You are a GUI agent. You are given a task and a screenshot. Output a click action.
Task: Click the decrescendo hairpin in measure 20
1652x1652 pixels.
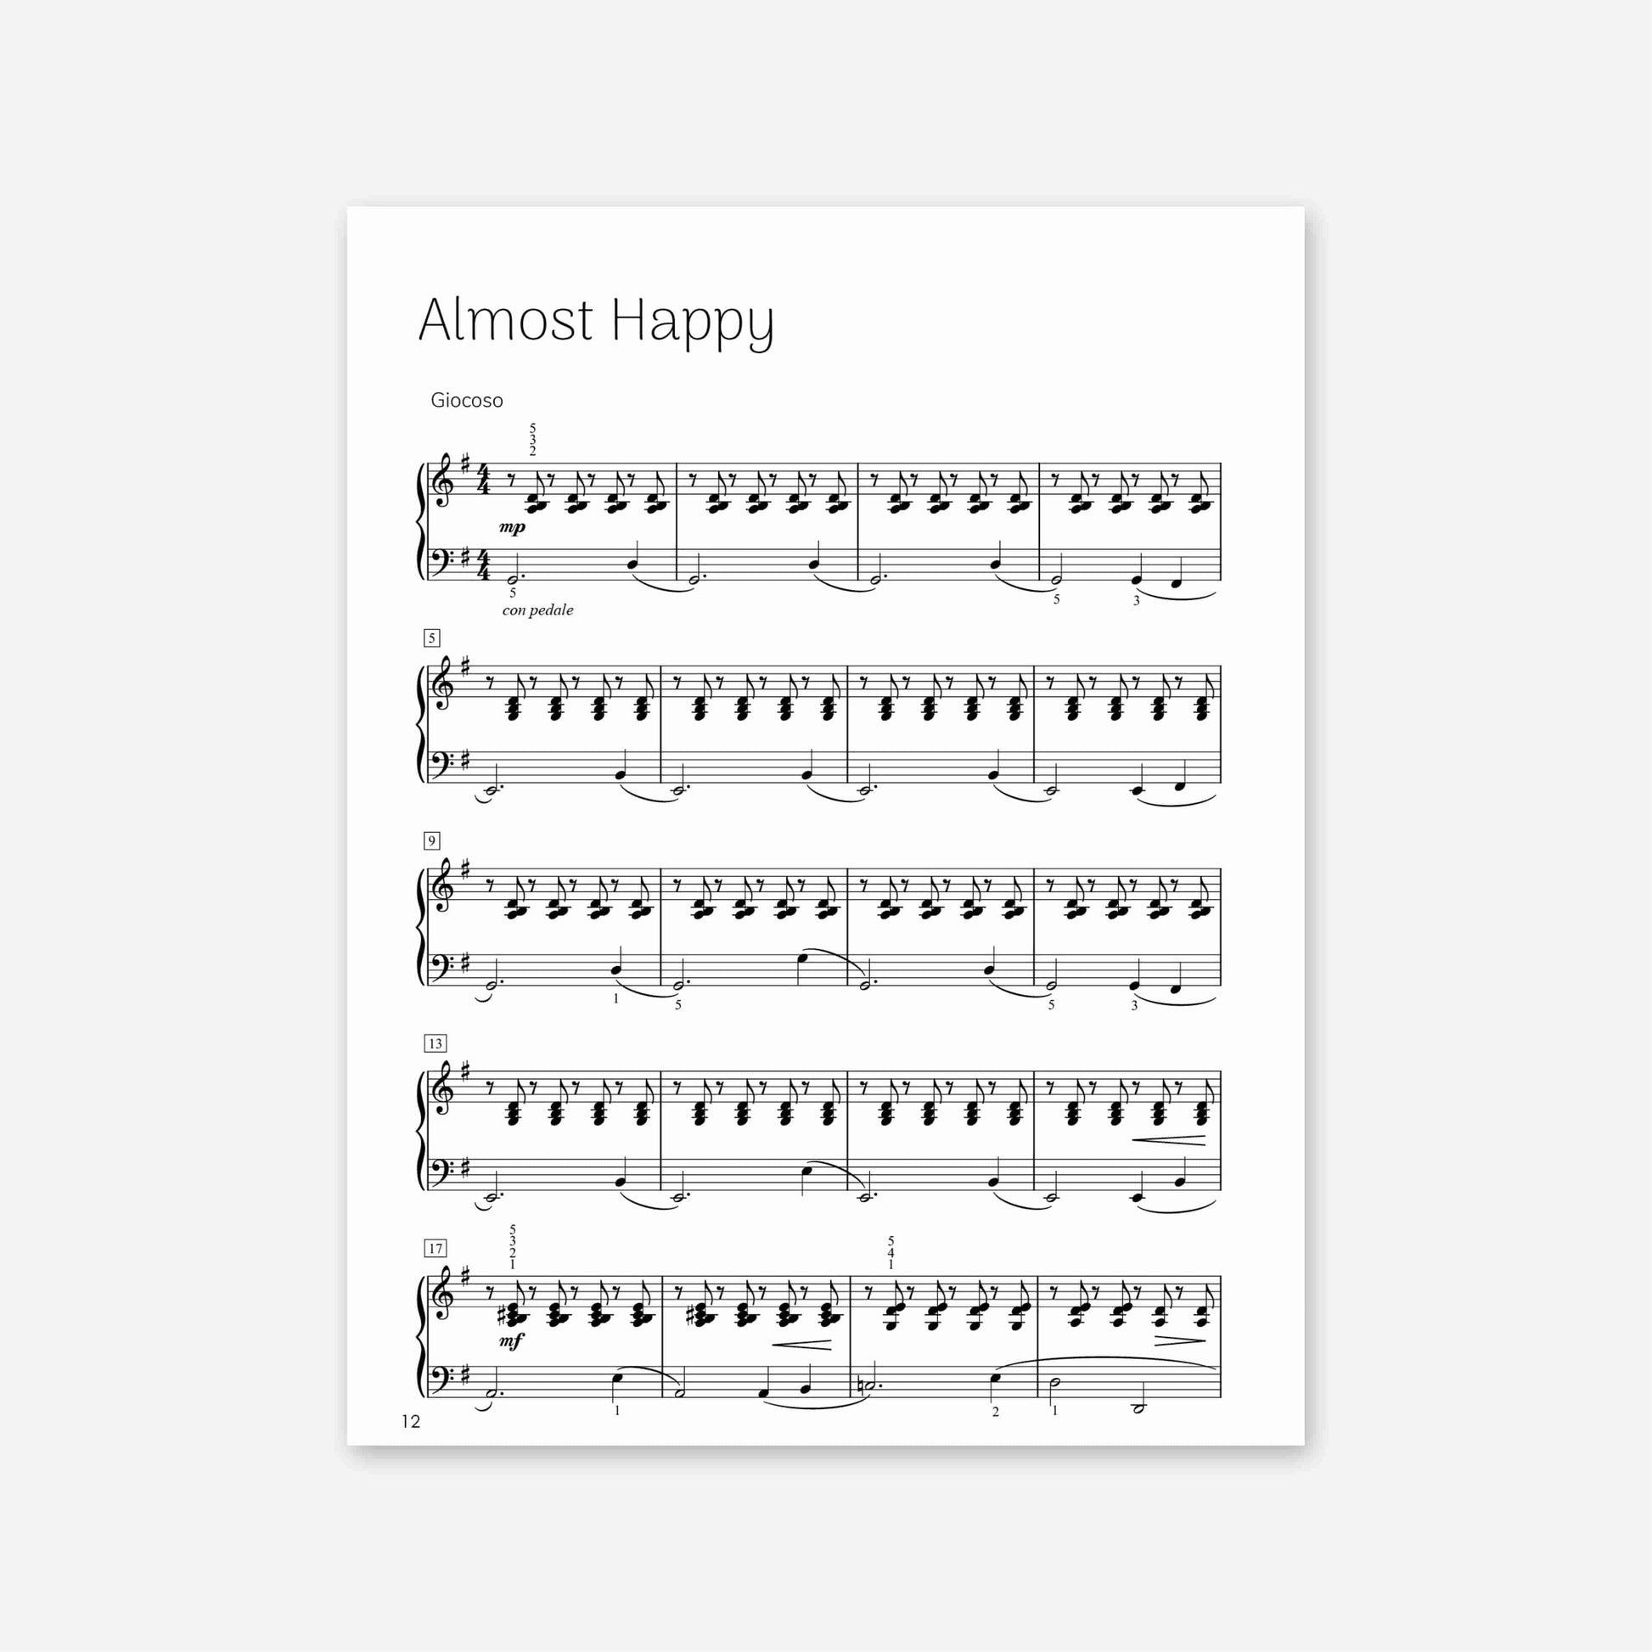[x=1180, y=1340]
